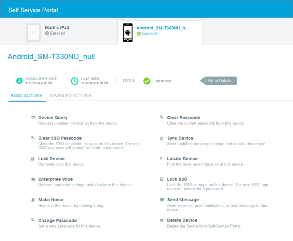Click the green status checkmark icon
Screen dimensions: 293x241
pos(147,81)
